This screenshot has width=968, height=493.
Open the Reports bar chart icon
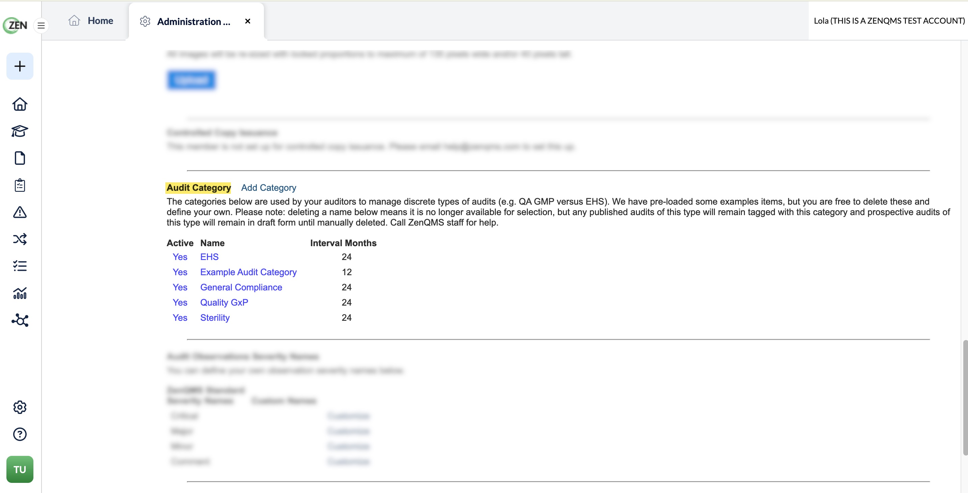point(20,293)
